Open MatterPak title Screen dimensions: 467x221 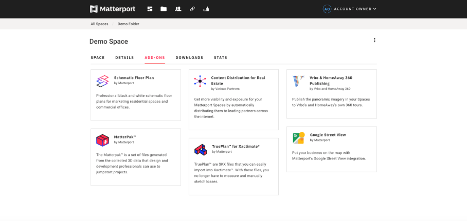coord(125,137)
